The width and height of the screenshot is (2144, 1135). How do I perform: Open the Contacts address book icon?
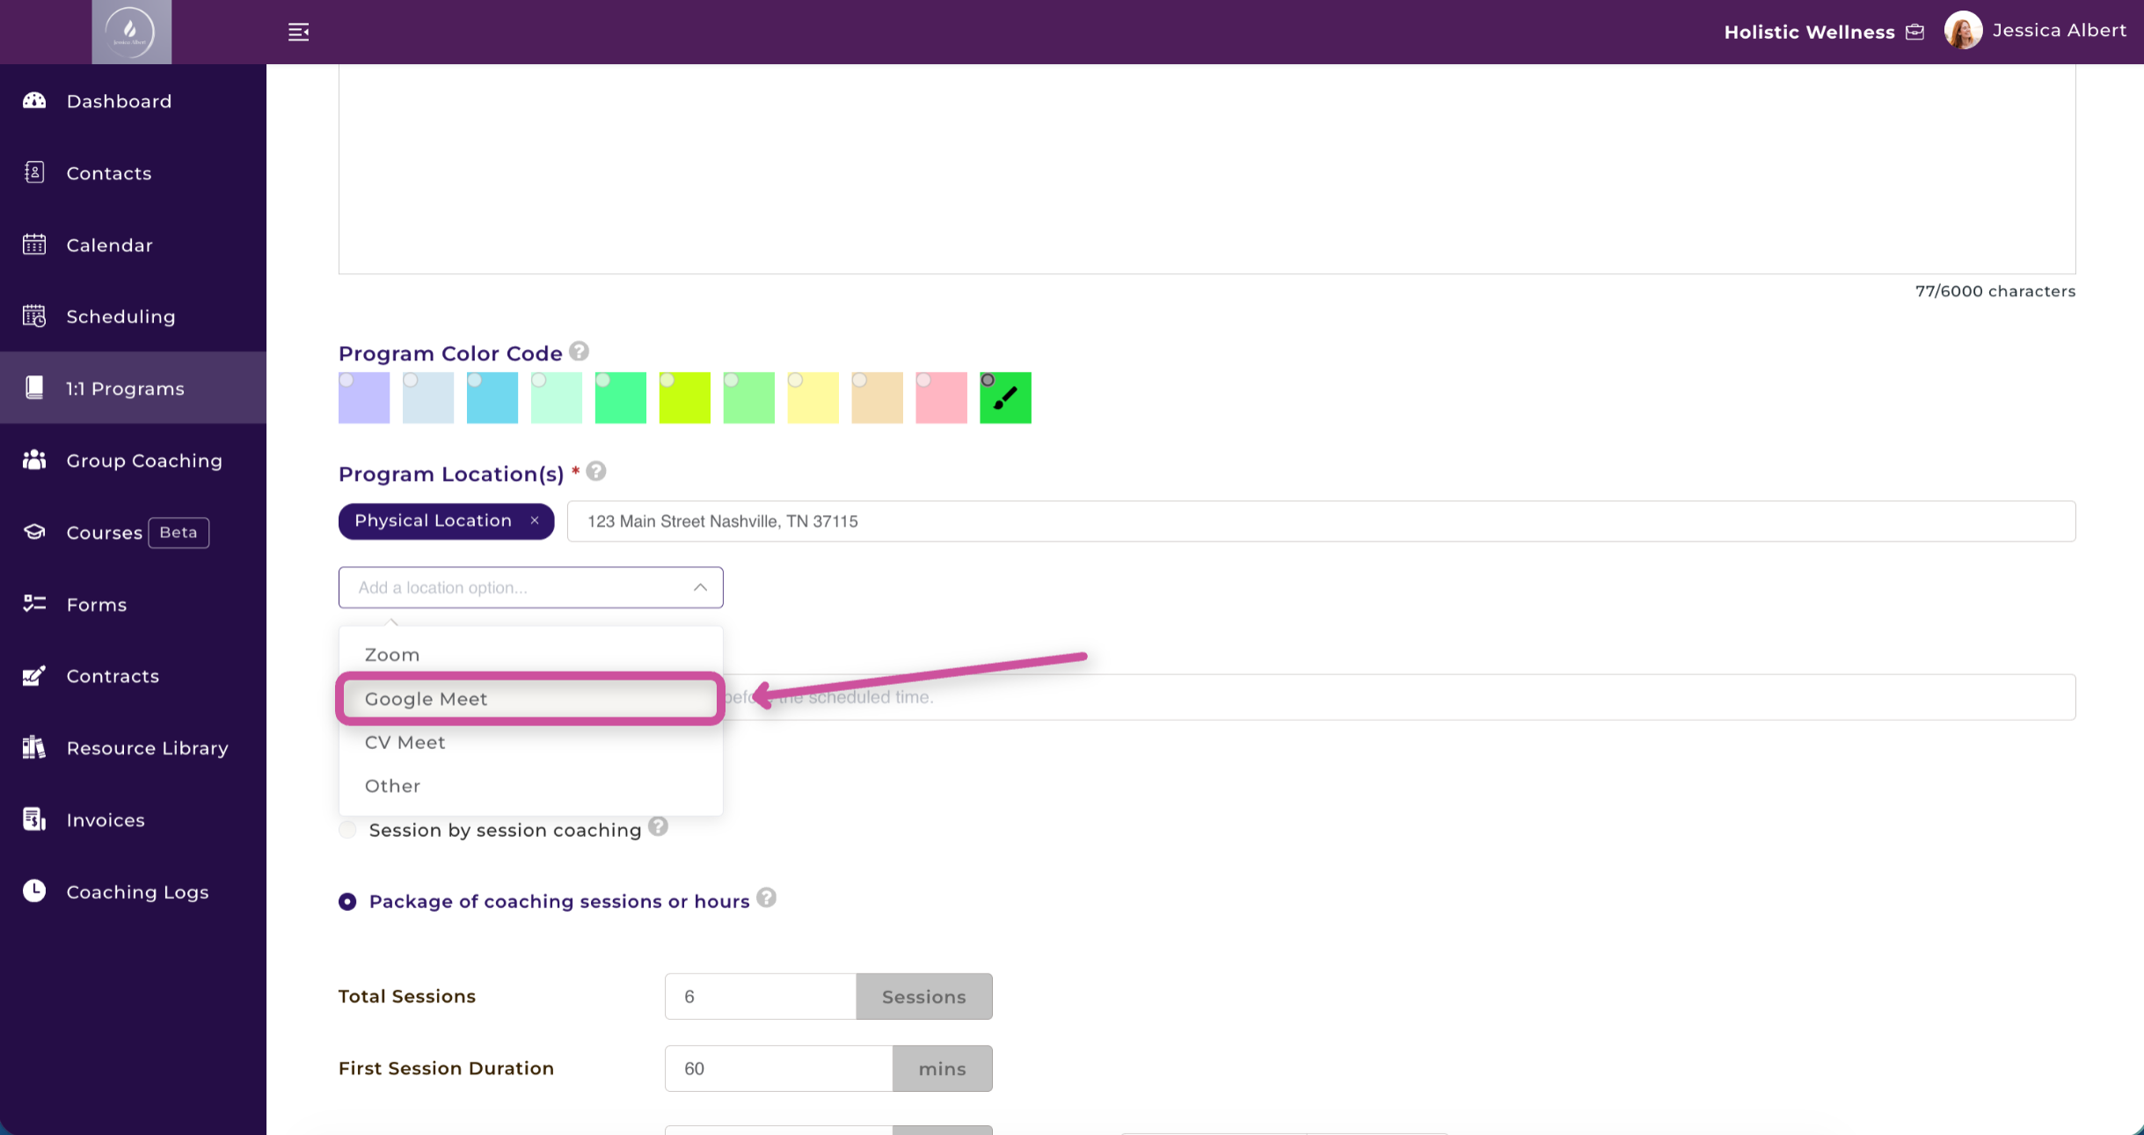tap(34, 172)
